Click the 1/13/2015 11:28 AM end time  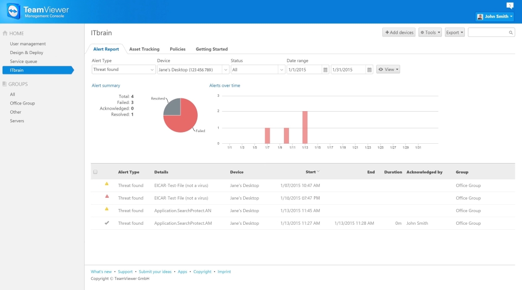coord(354,223)
